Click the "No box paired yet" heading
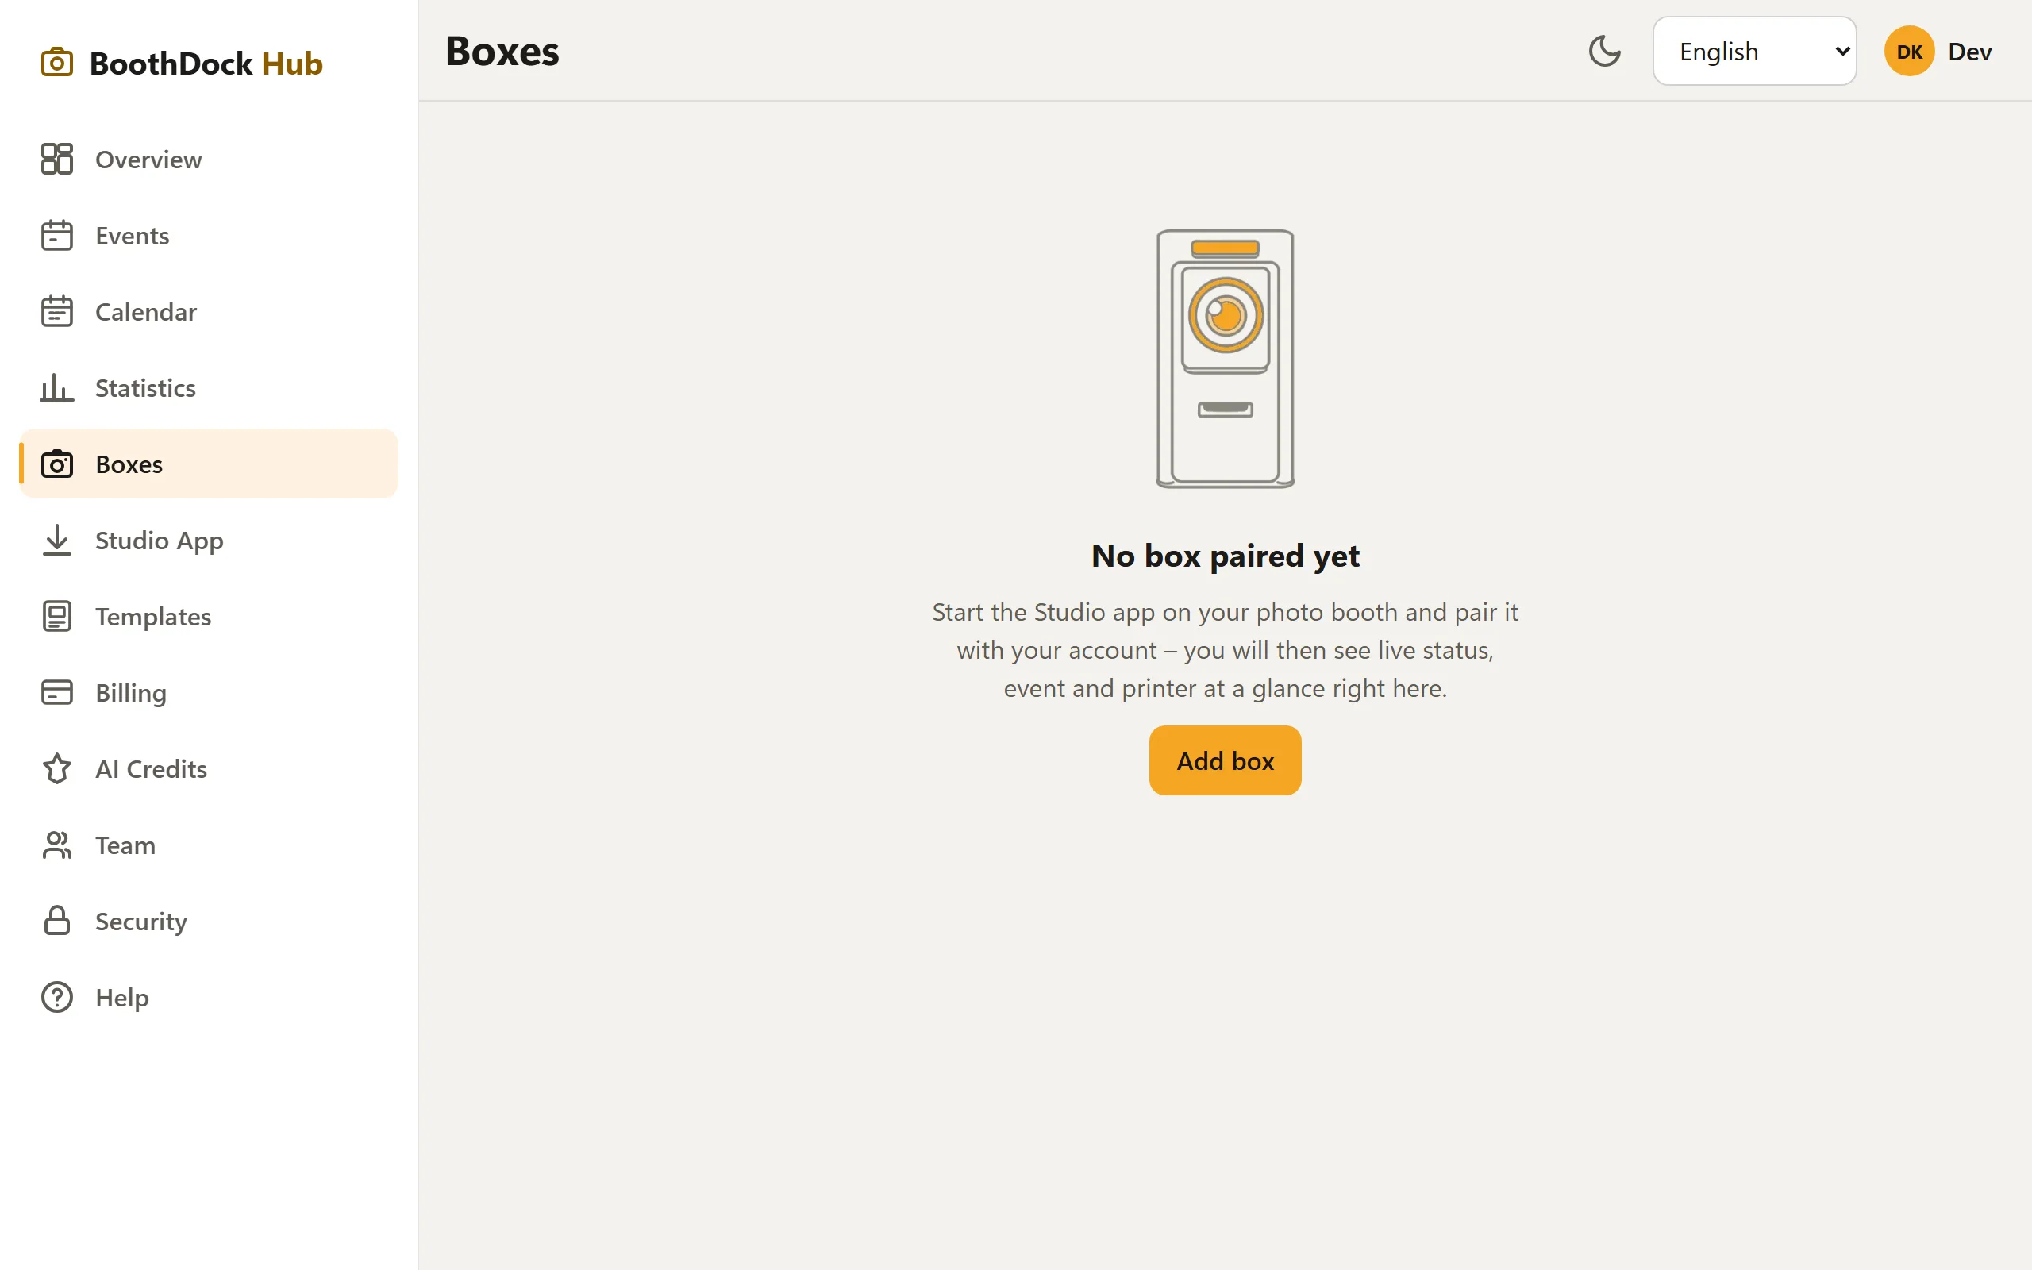The height and width of the screenshot is (1270, 2032). pos(1225,556)
